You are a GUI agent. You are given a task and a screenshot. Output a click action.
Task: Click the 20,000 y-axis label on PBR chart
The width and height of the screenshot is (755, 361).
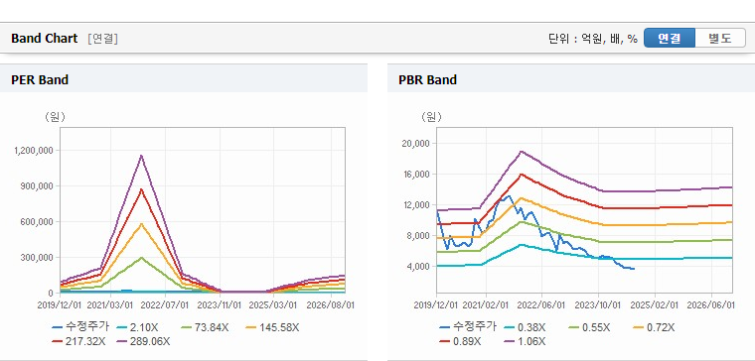tap(416, 143)
